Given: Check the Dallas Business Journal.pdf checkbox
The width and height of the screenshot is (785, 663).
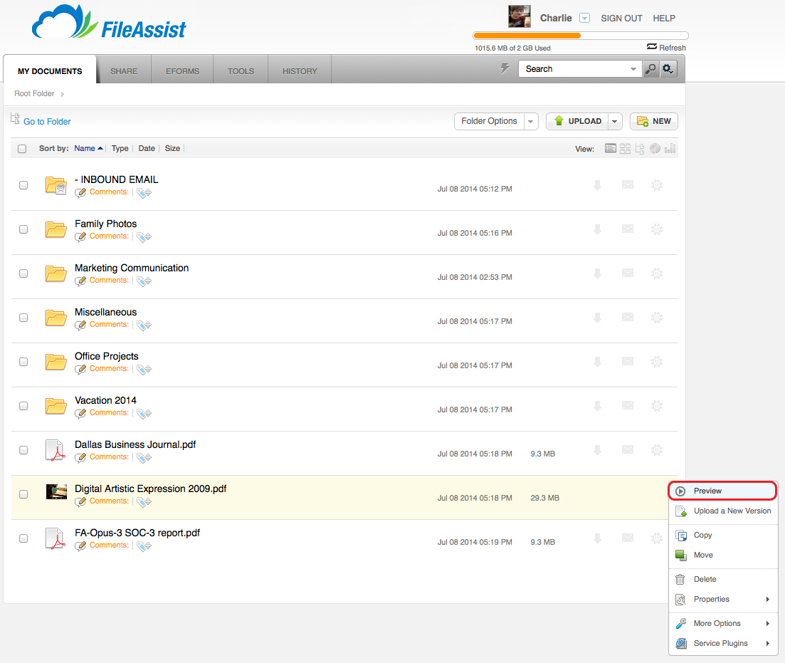Looking at the screenshot, I should [23, 449].
